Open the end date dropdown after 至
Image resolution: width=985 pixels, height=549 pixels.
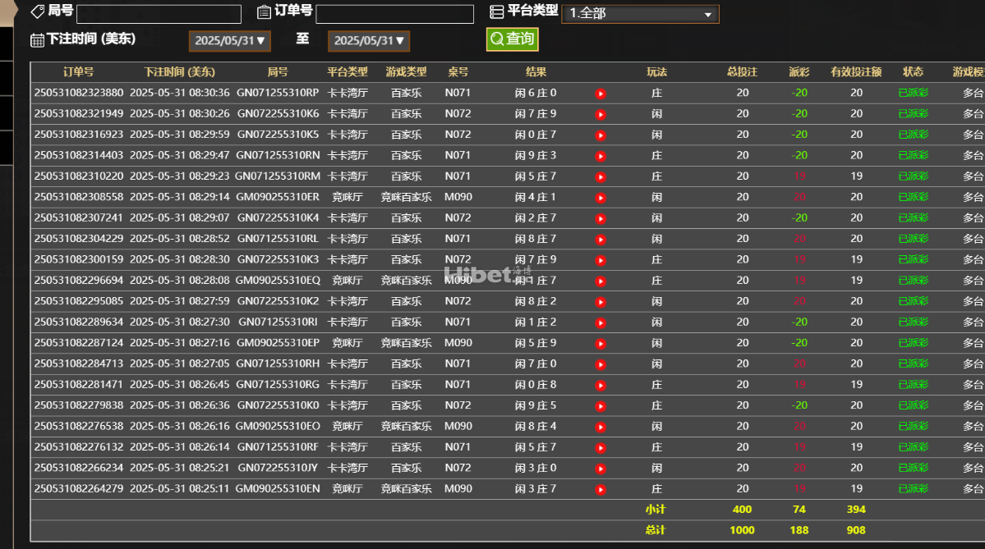368,39
